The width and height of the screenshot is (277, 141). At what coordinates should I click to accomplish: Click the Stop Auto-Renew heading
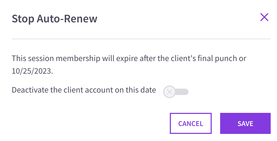(x=55, y=18)
